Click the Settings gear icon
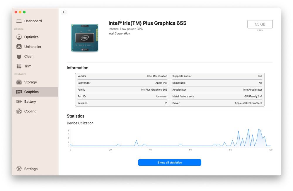293x191 pixels. (19, 169)
